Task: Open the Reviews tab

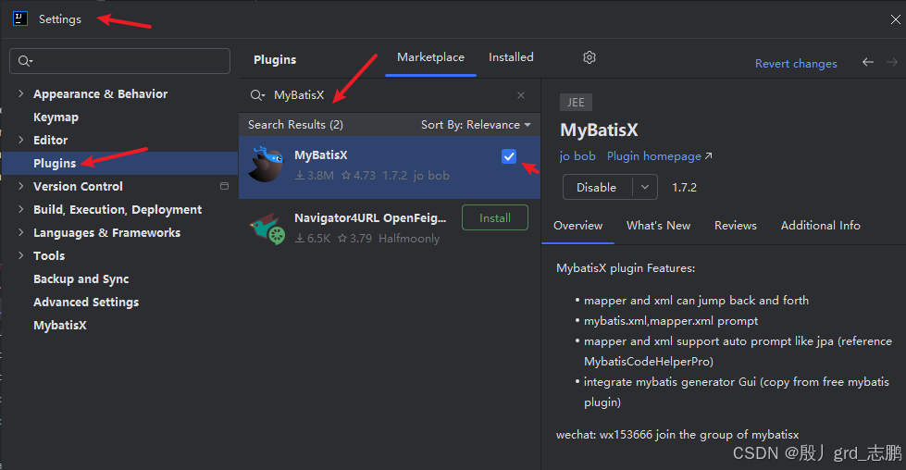Action: [736, 226]
